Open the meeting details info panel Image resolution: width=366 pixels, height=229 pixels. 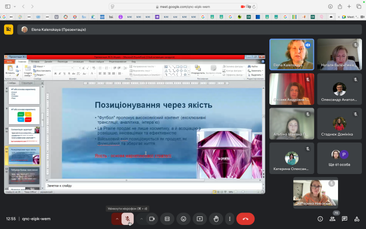[320, 219]
